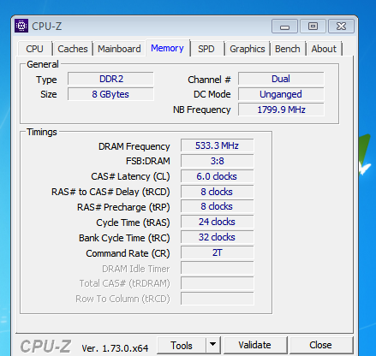Open the Bench tab

[x=288, y=49]
